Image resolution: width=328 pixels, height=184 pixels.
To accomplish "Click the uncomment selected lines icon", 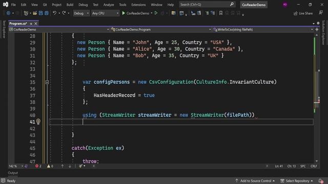I will coord(213,13).
